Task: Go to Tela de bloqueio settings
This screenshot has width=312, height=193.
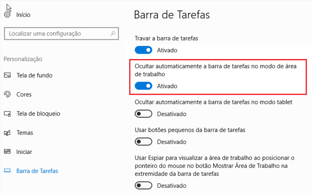Action: pyautogui.click(x=38, y=114)
